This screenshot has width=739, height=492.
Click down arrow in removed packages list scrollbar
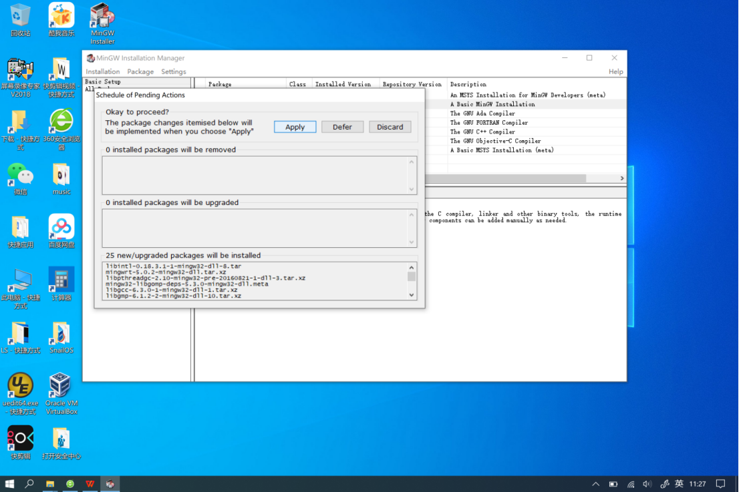[x=412, y=190]
